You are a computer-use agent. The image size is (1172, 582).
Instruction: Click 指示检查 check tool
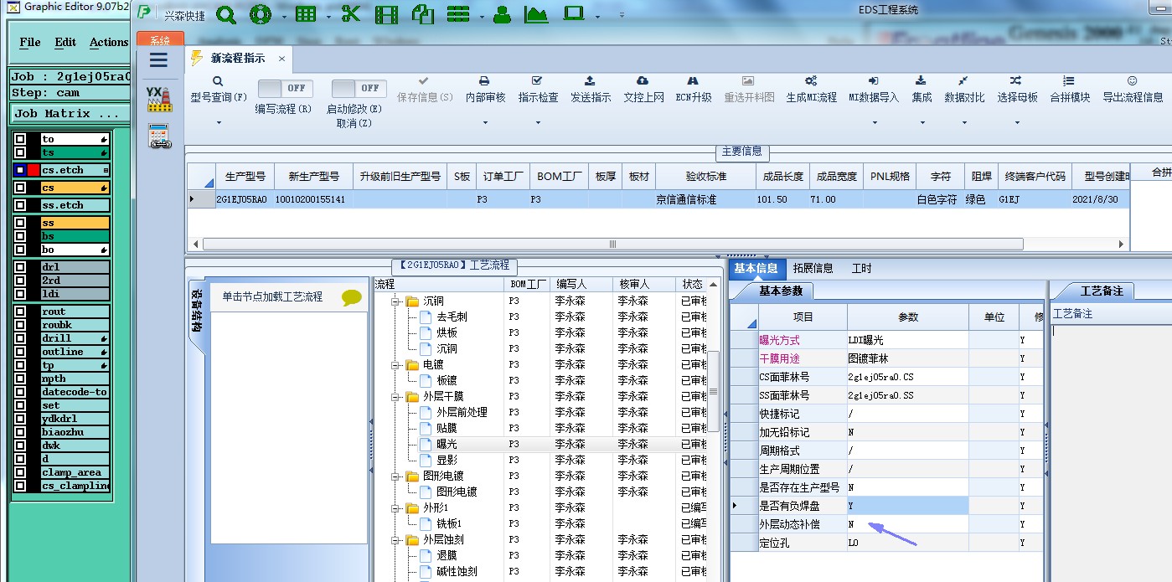point(538,90)
